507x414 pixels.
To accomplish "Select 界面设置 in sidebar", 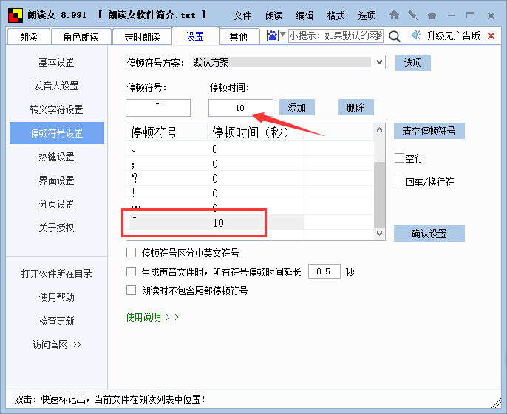I will [x=57, y=180].
